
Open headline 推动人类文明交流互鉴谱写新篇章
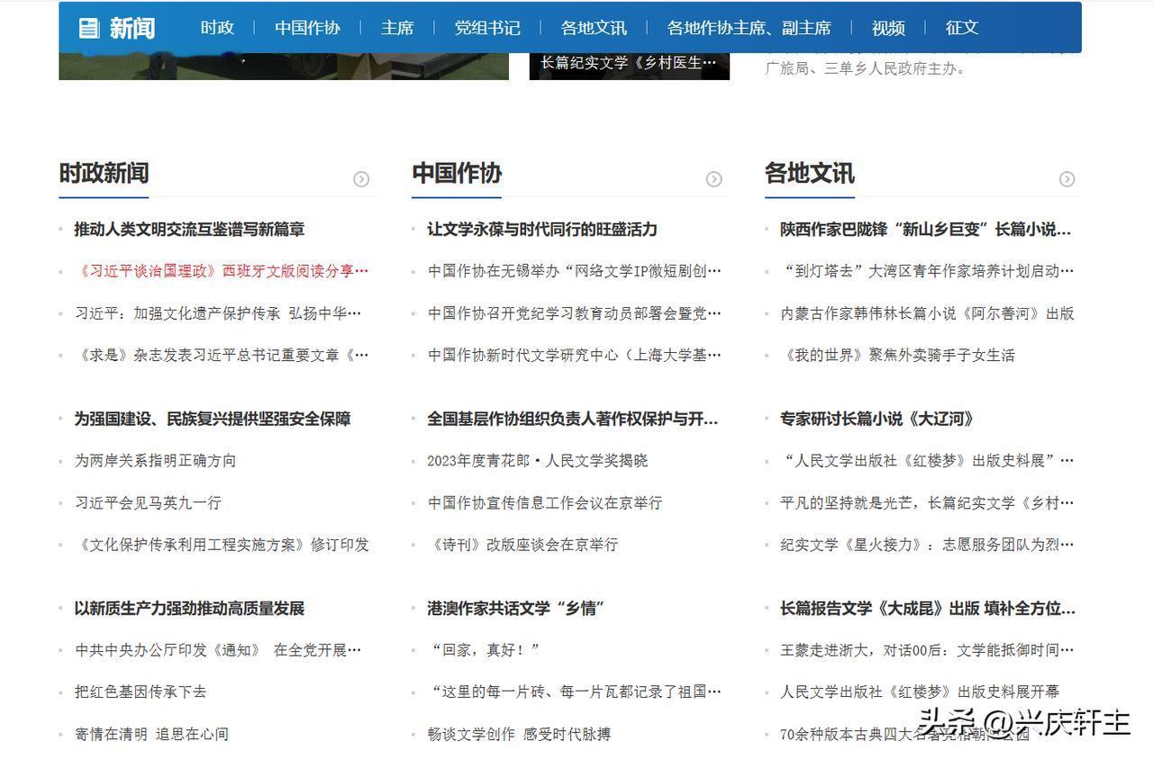click(189, 230)
